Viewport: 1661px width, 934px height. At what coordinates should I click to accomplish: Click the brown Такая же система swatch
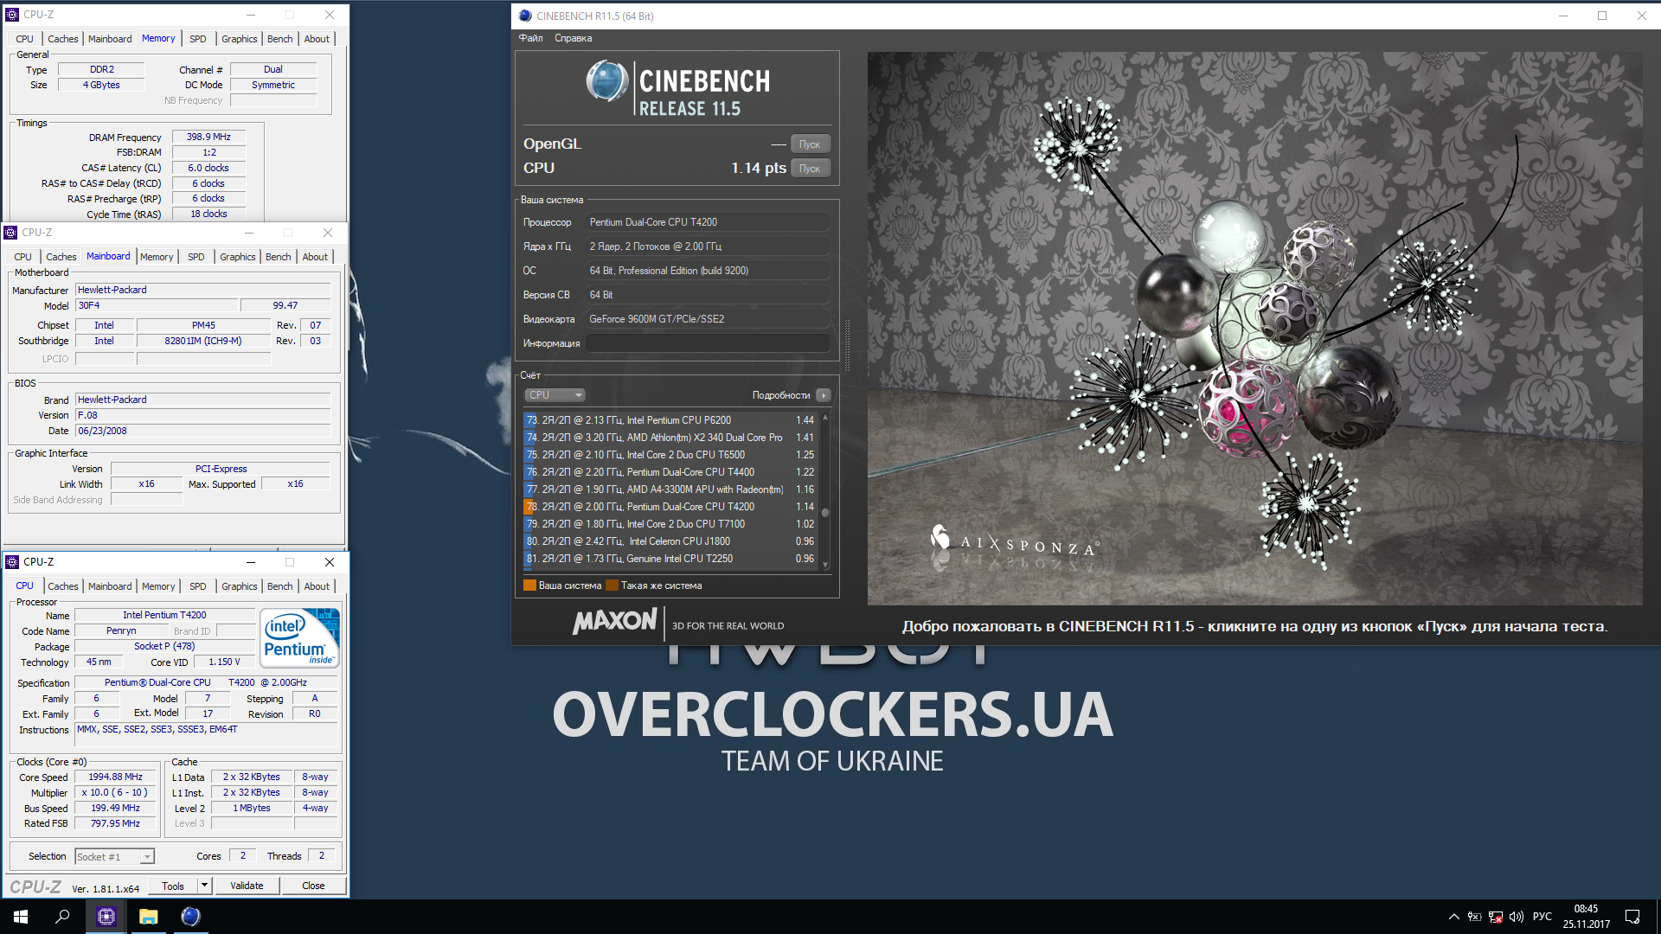(612, 585)
